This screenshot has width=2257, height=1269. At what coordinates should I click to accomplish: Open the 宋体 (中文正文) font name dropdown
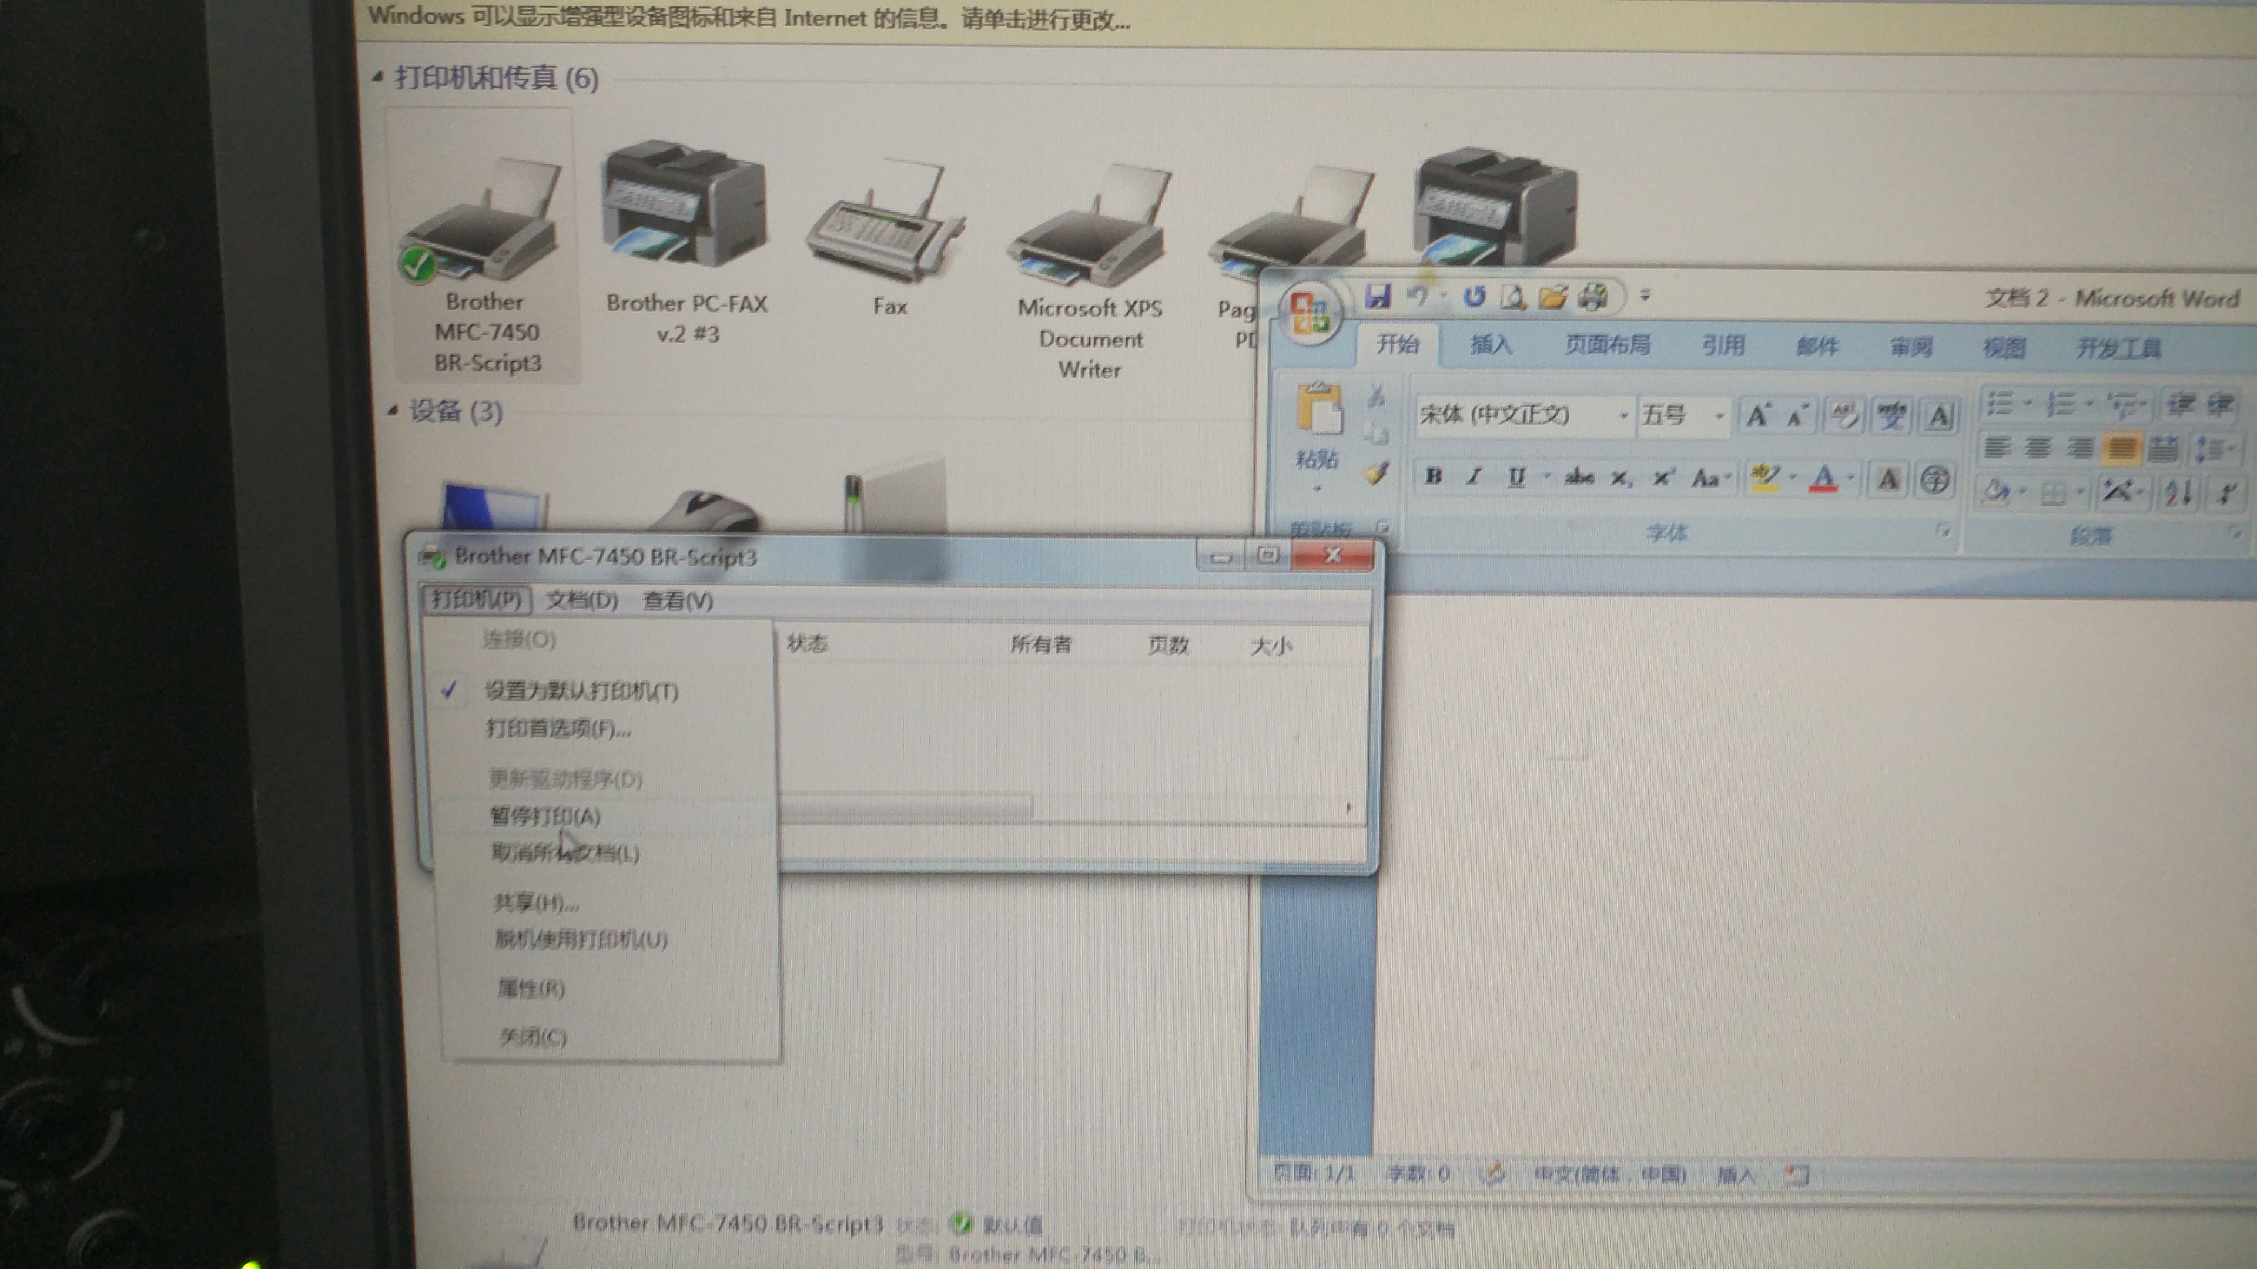(1623, 415)
